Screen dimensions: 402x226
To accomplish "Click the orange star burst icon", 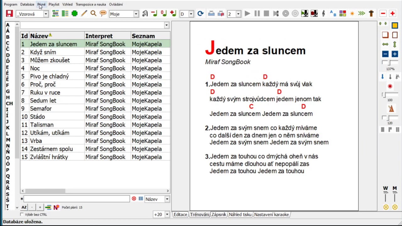I will pos(352,13).
